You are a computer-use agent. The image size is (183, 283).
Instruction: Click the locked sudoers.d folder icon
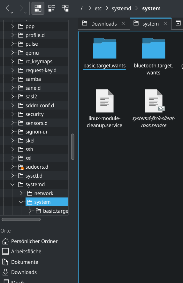coord(21,167)
